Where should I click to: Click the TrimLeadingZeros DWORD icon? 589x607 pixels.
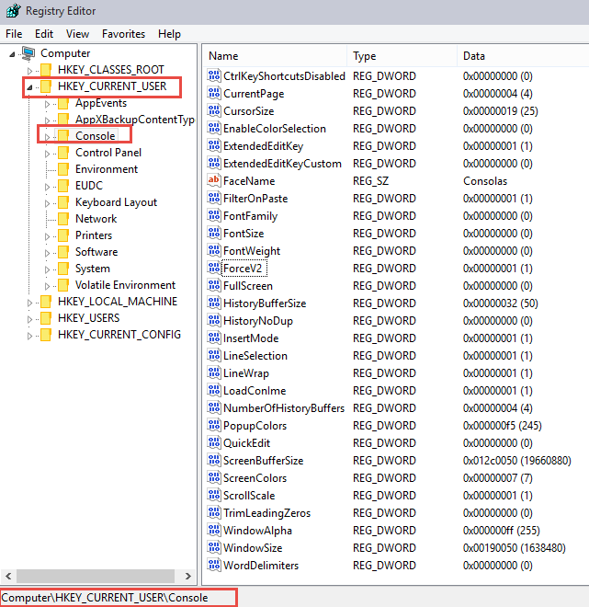click(x=214, y=512)
